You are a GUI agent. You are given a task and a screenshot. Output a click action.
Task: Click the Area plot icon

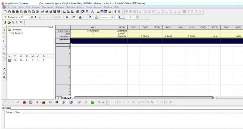[x=44, y=102]
